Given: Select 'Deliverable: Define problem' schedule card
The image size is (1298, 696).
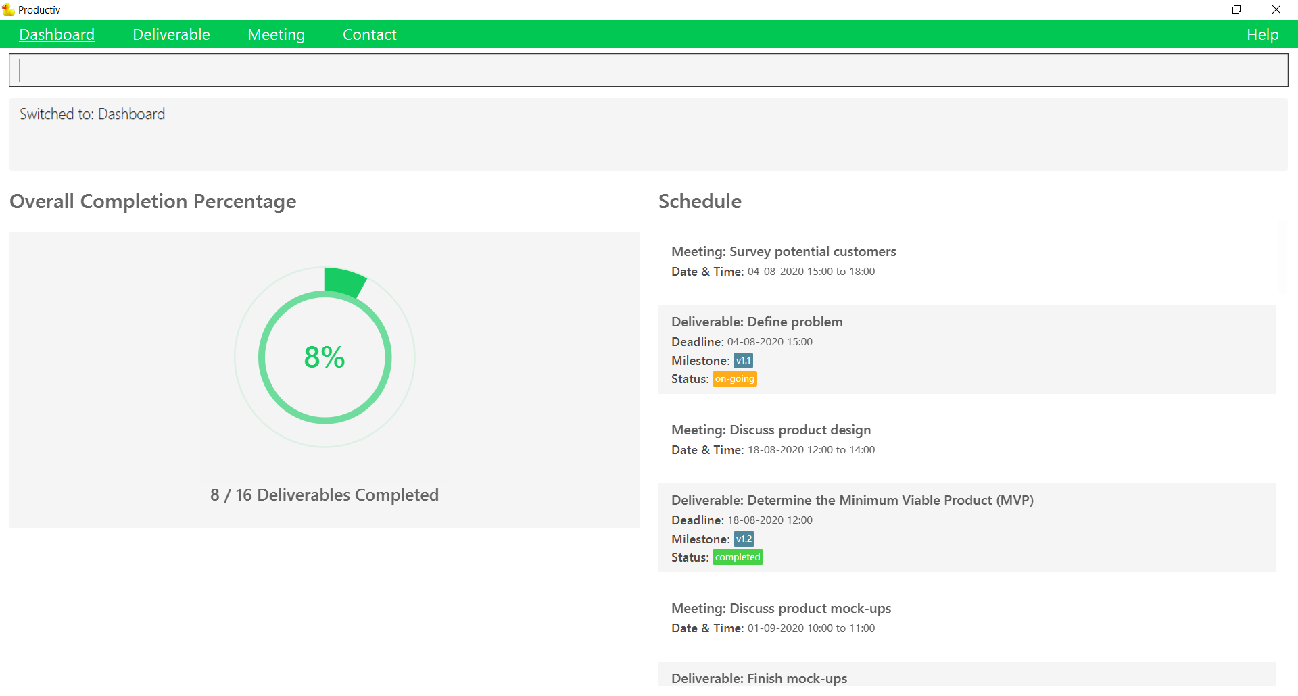Looking at the screenshot, I should (967, 349).
